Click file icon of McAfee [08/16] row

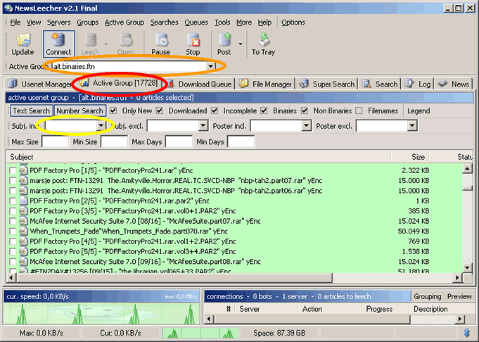point(23,221)
